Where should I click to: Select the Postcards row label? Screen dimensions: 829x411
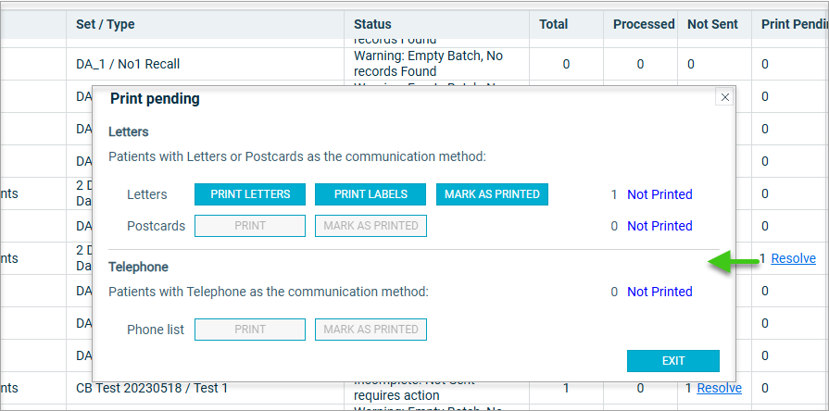pos(156,226)
